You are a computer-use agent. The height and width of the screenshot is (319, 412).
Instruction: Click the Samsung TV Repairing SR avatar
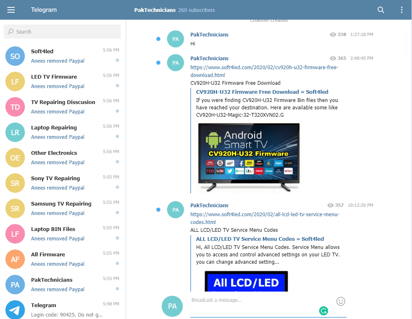pos(15,208)
